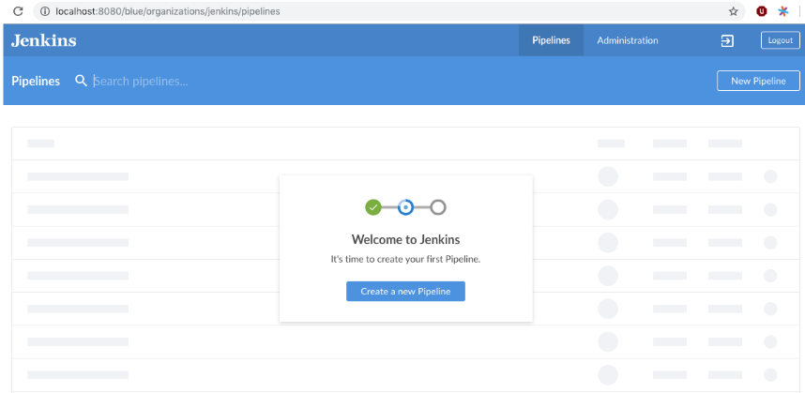Click Create a new Pipeline button

405,292
